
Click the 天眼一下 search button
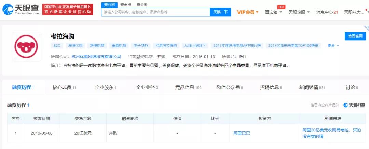[220, 12]
